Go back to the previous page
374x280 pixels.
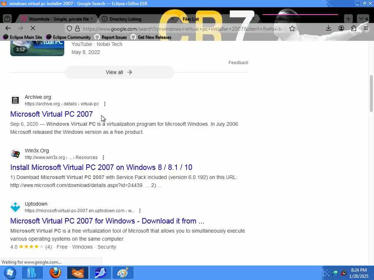8,28
